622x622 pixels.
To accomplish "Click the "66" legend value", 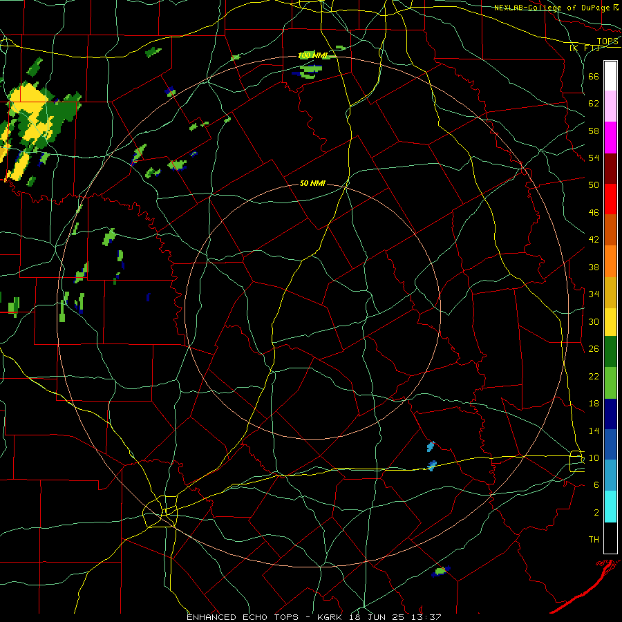I will point(594,76).
